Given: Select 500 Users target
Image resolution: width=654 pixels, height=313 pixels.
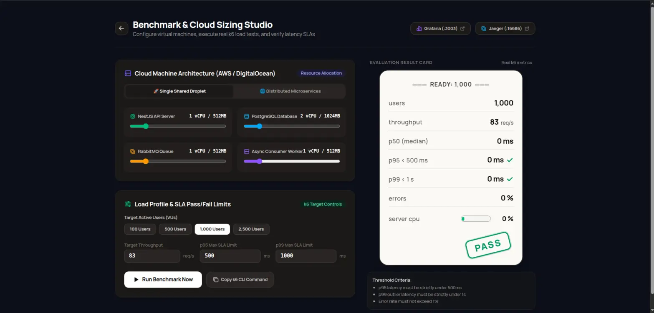Looking at the screenshot, I should pyautogui.click(x=175, y=229).
